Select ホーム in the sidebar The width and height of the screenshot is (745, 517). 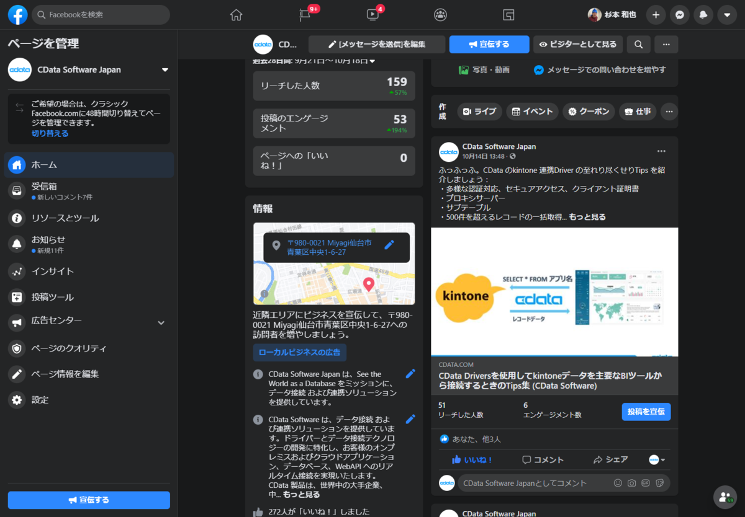tap(89, 165)
